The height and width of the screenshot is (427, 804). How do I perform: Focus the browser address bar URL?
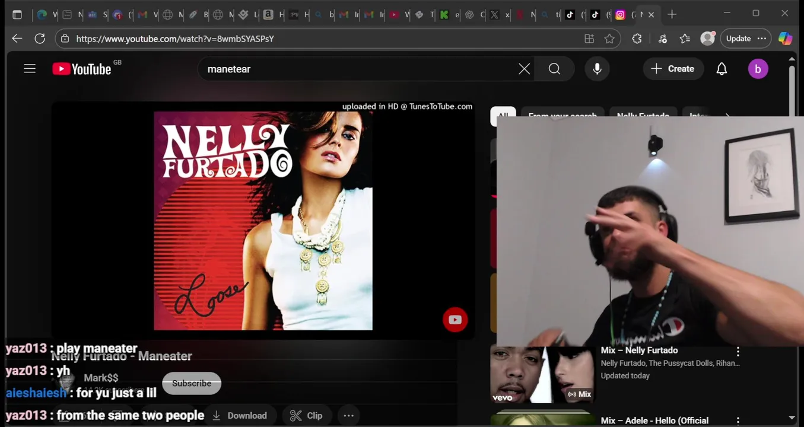(175, 39)
